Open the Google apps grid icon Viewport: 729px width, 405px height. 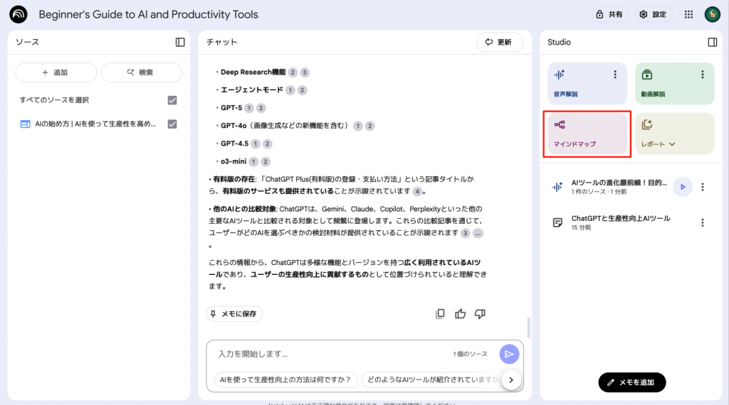point(688,14)
